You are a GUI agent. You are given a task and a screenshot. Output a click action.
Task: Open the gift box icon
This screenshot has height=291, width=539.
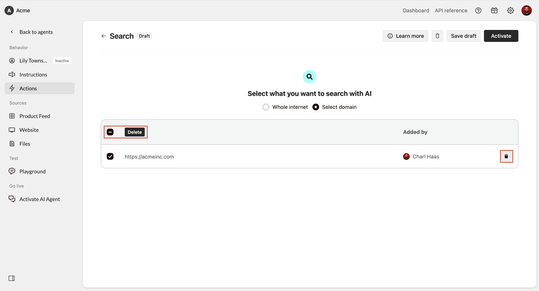tap(494, 10)
